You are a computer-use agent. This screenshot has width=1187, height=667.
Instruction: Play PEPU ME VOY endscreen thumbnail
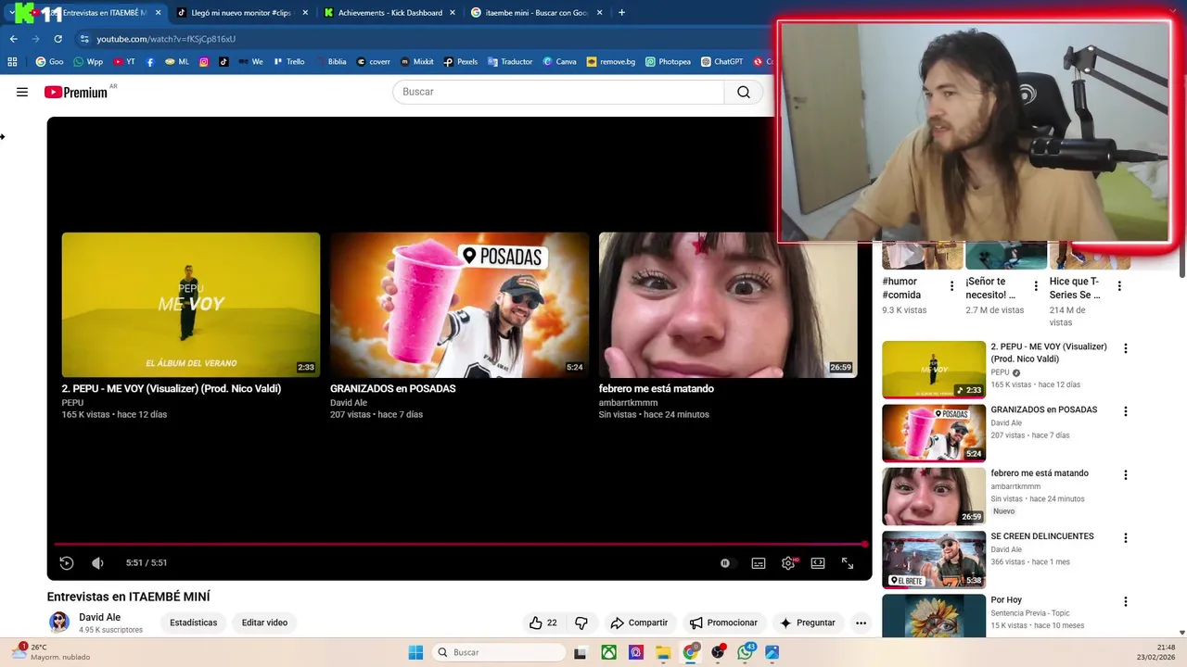(191, 305)
